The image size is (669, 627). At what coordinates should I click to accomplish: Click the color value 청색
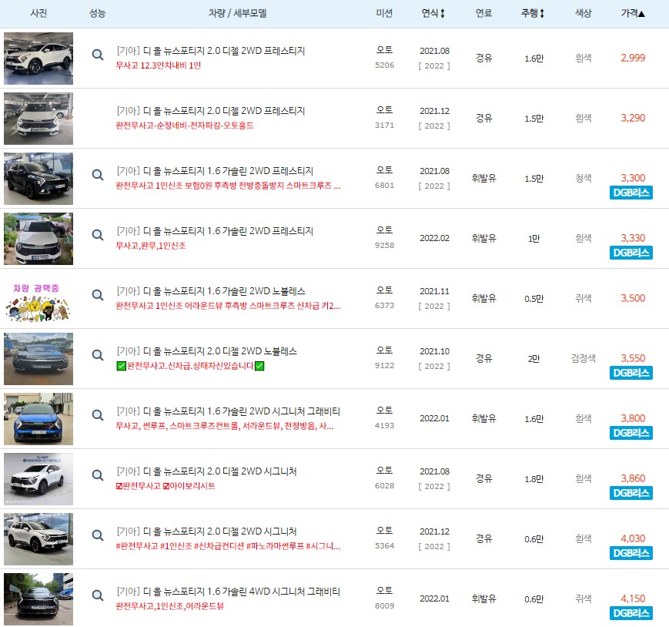[584, 179]
